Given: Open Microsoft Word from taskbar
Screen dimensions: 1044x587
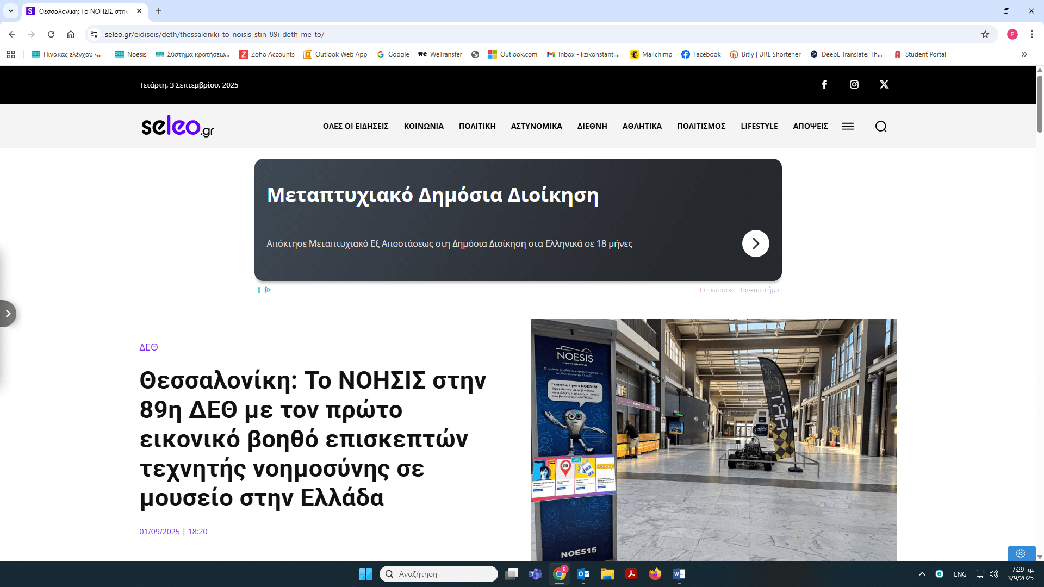Looking at the screenshot, I should 679,574.
